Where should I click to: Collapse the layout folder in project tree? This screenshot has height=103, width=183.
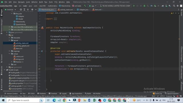[x=9, y=40]
